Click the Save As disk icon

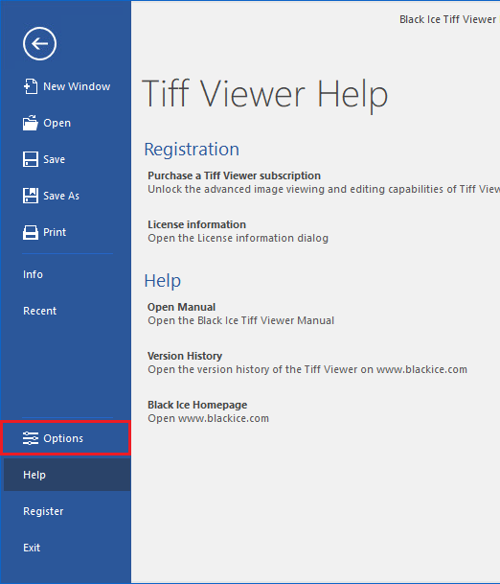pyautogui.click(x=30, y=196)
